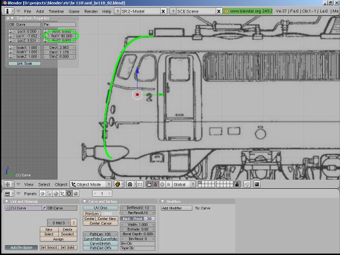Open the File menu
Screen dimensions: 340x255
(28, 11)
